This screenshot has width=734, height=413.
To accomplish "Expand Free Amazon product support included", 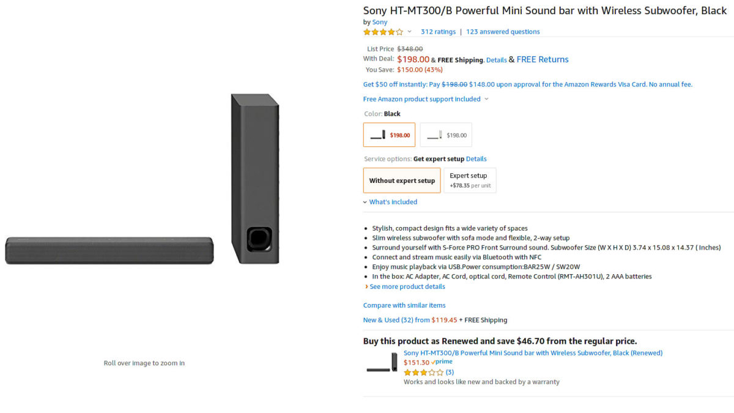I will click(x=426, y=99).
